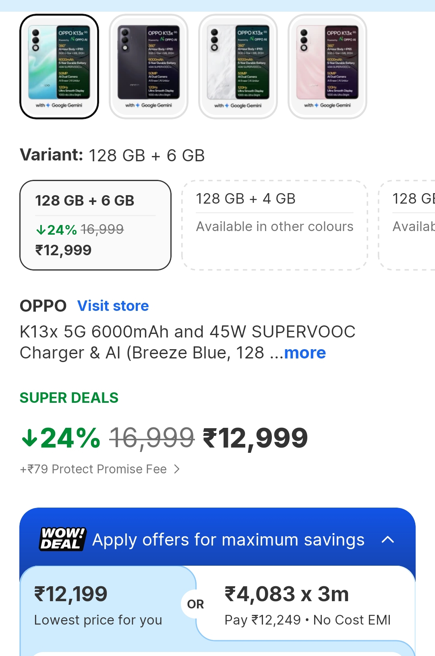Image resolution: width=435 pixels, height=656 pixels.
Task: Tap the OR divider badge
Action: 196,604
